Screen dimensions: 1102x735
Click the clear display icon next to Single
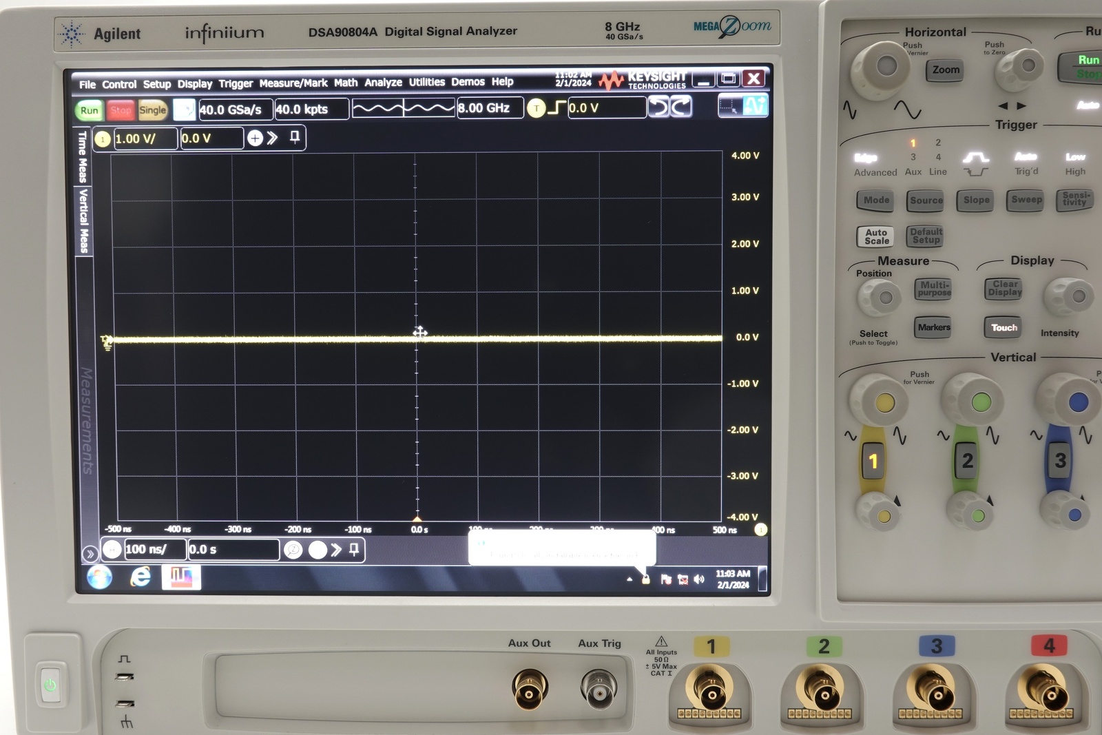point(184,110)
